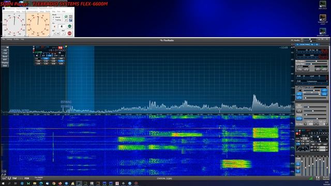The height and width of the screenshot is (186, 331).
Task: Click the filter passband graphic in slice panel
Action: click(303, 148)
